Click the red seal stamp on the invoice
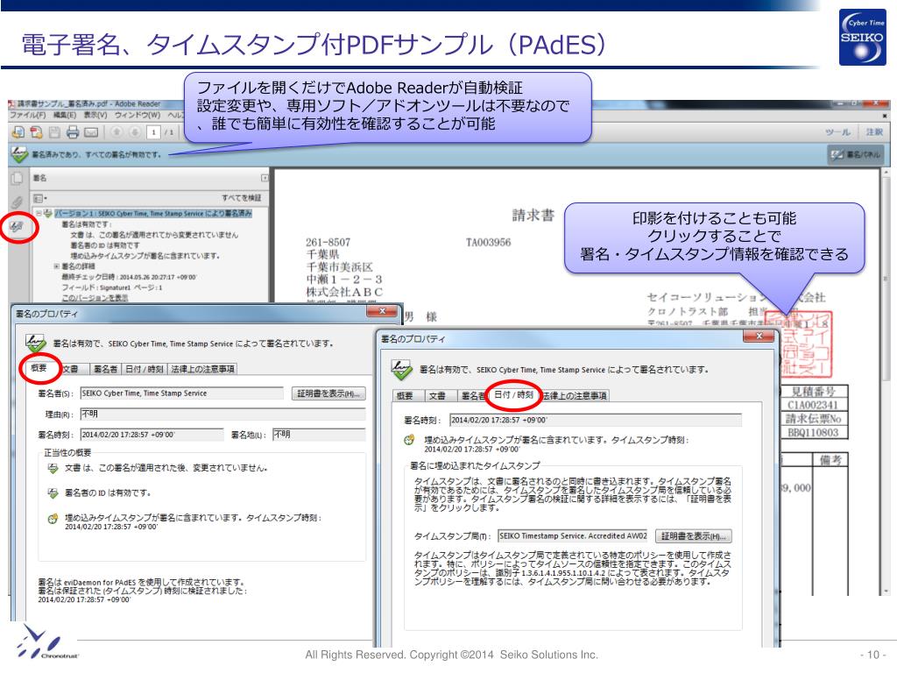This screenshot has width=897, height=673. tap(799, 344)
